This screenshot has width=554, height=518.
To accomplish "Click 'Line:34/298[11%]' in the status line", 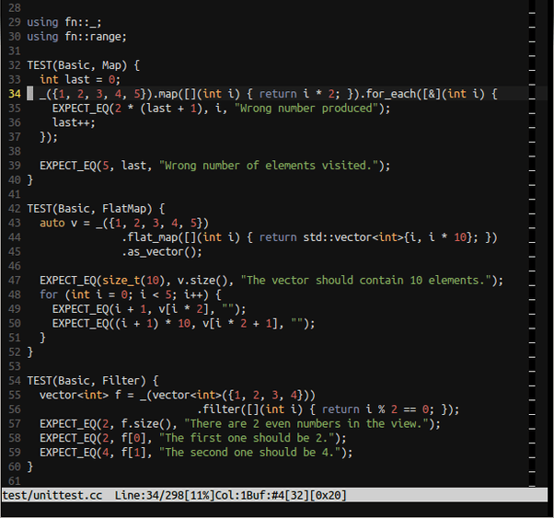I will tap(165, 496).
